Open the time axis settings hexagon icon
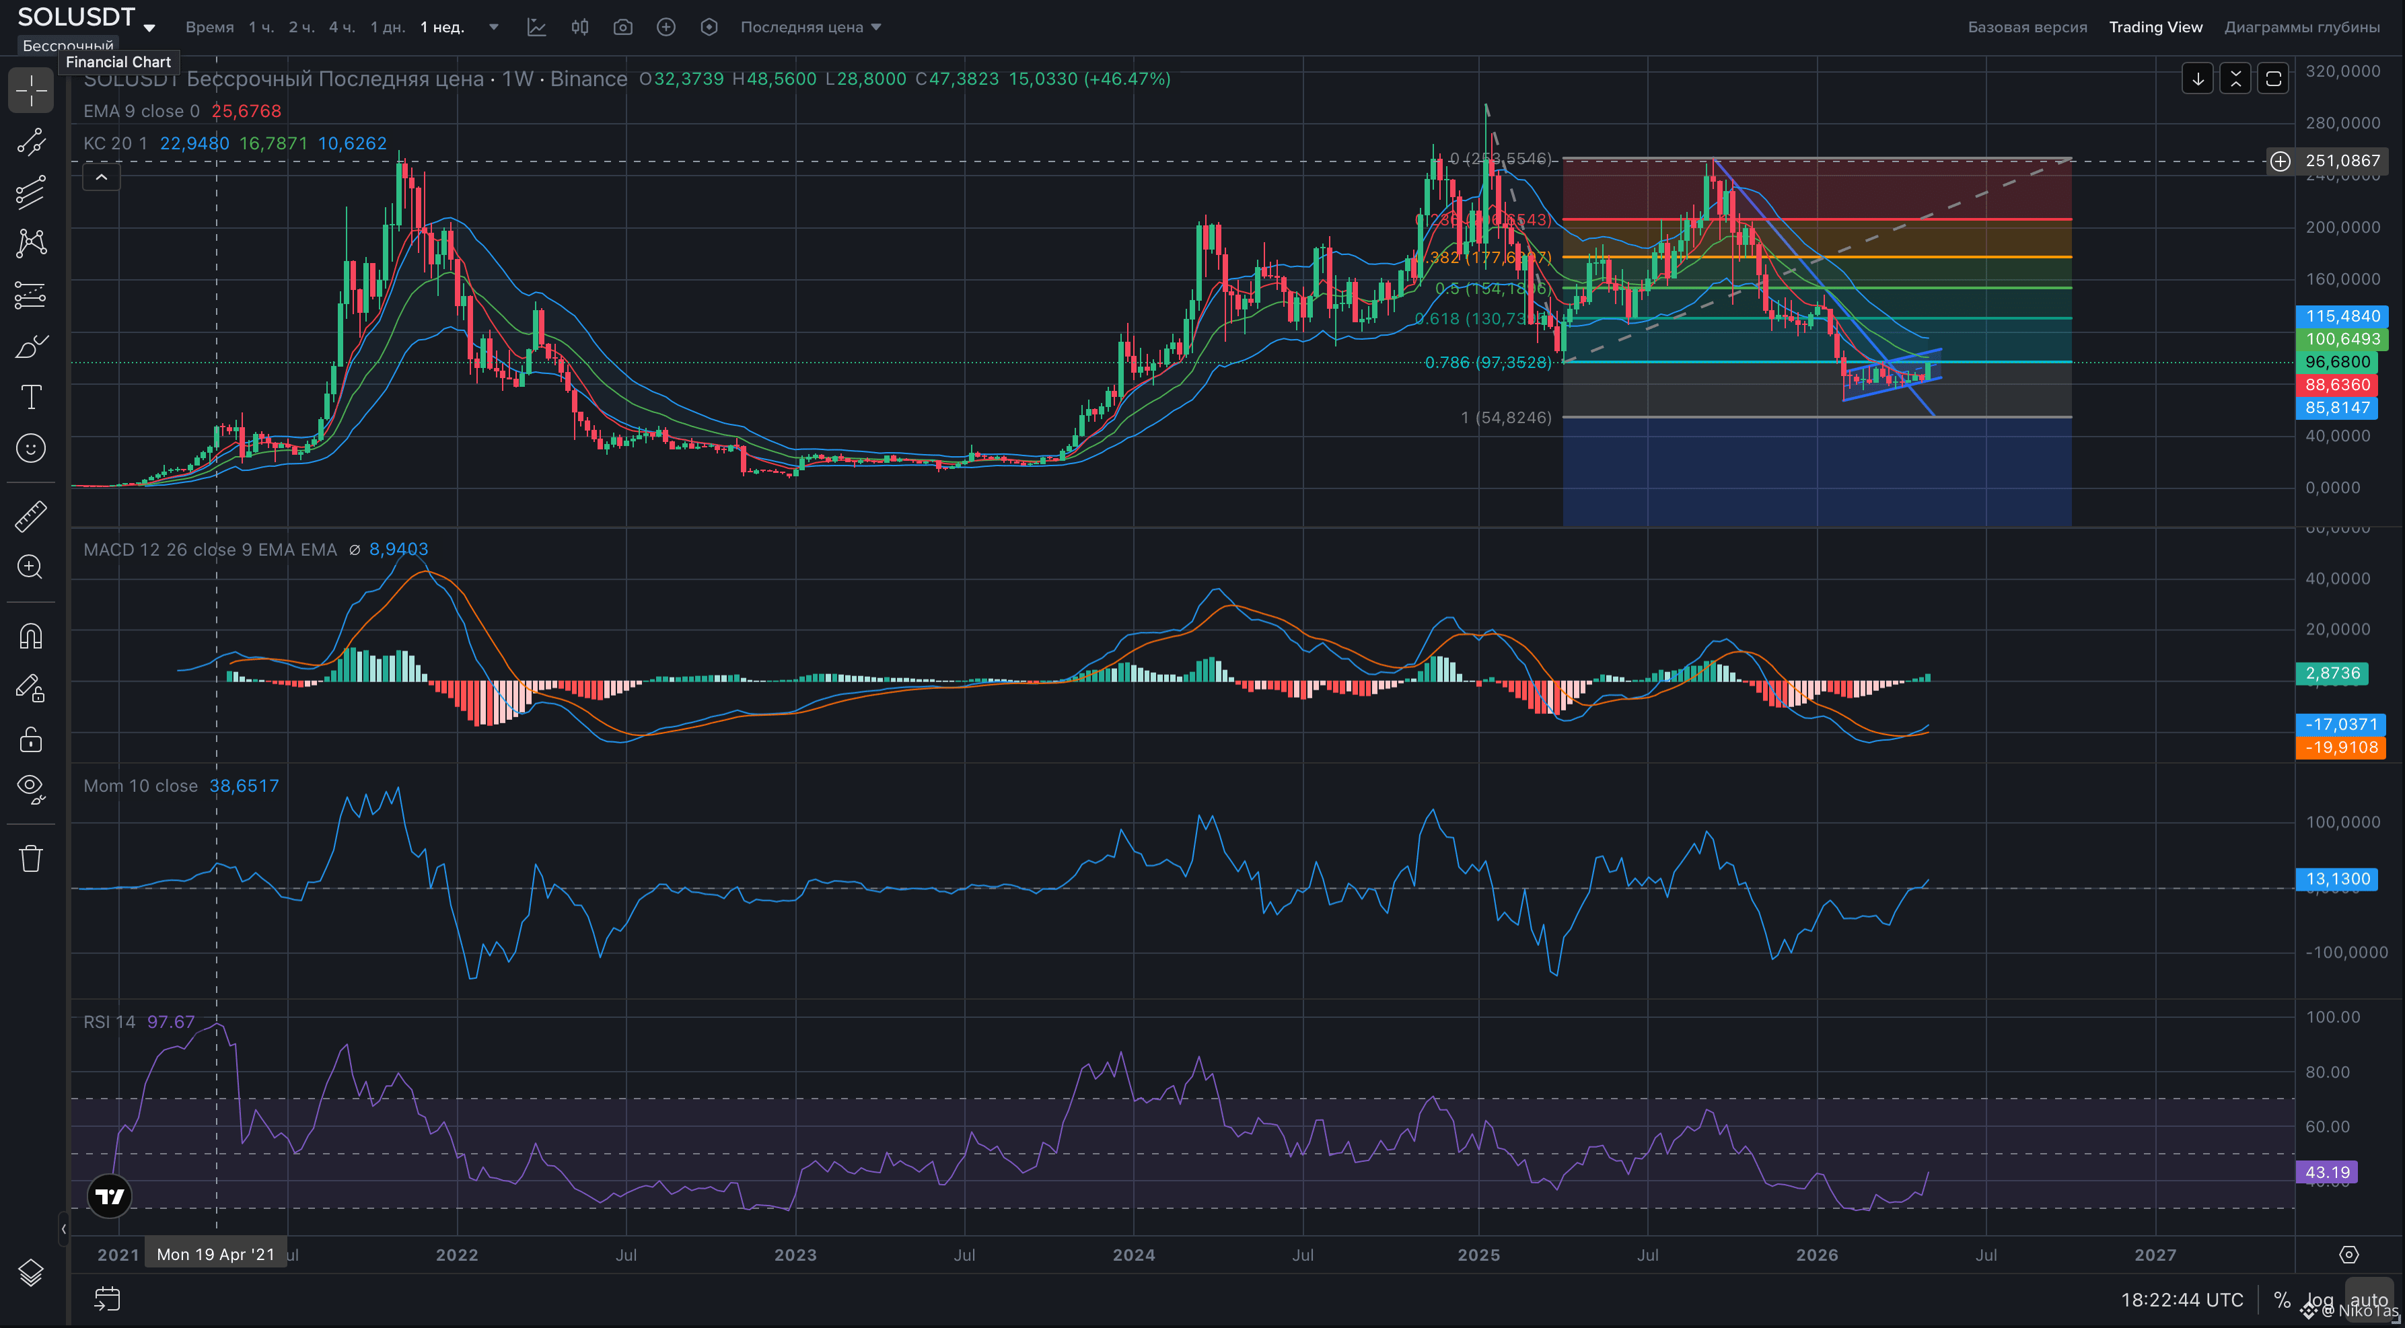Image resolution: width=2405 pixels, height=1328 pixels. tap(2349, 1255)
